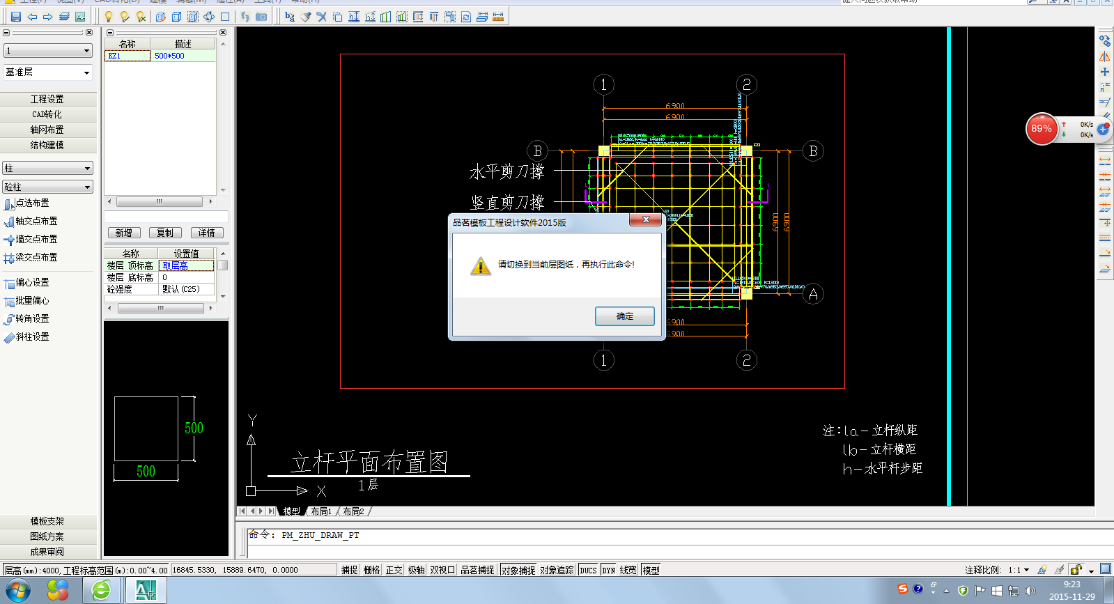
Task: Switch to 模型 drawing tab
Action: click(x=291, y=511)
